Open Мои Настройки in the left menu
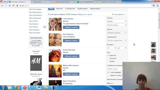The image size is (160, 90). pos(34,33)
